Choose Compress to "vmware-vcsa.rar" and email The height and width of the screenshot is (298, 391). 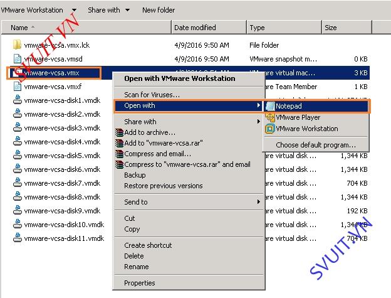coord(187,164)
